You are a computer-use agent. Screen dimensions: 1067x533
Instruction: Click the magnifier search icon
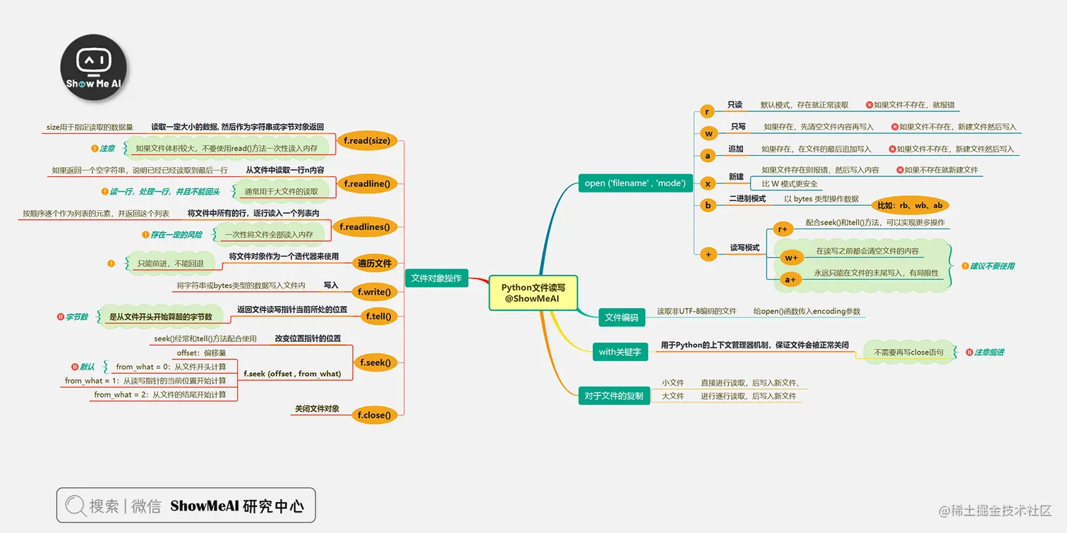point(75,505)
